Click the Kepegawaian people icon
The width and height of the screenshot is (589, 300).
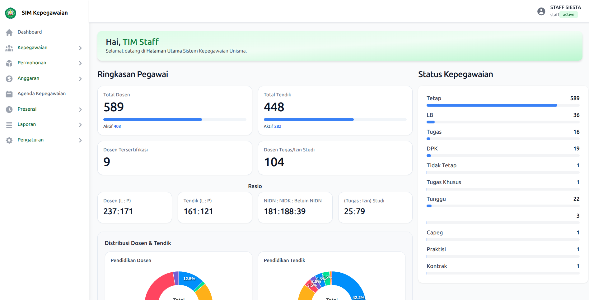[9, 48]
